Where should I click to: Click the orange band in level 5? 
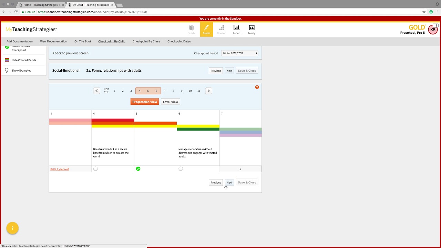coord(155,123)
